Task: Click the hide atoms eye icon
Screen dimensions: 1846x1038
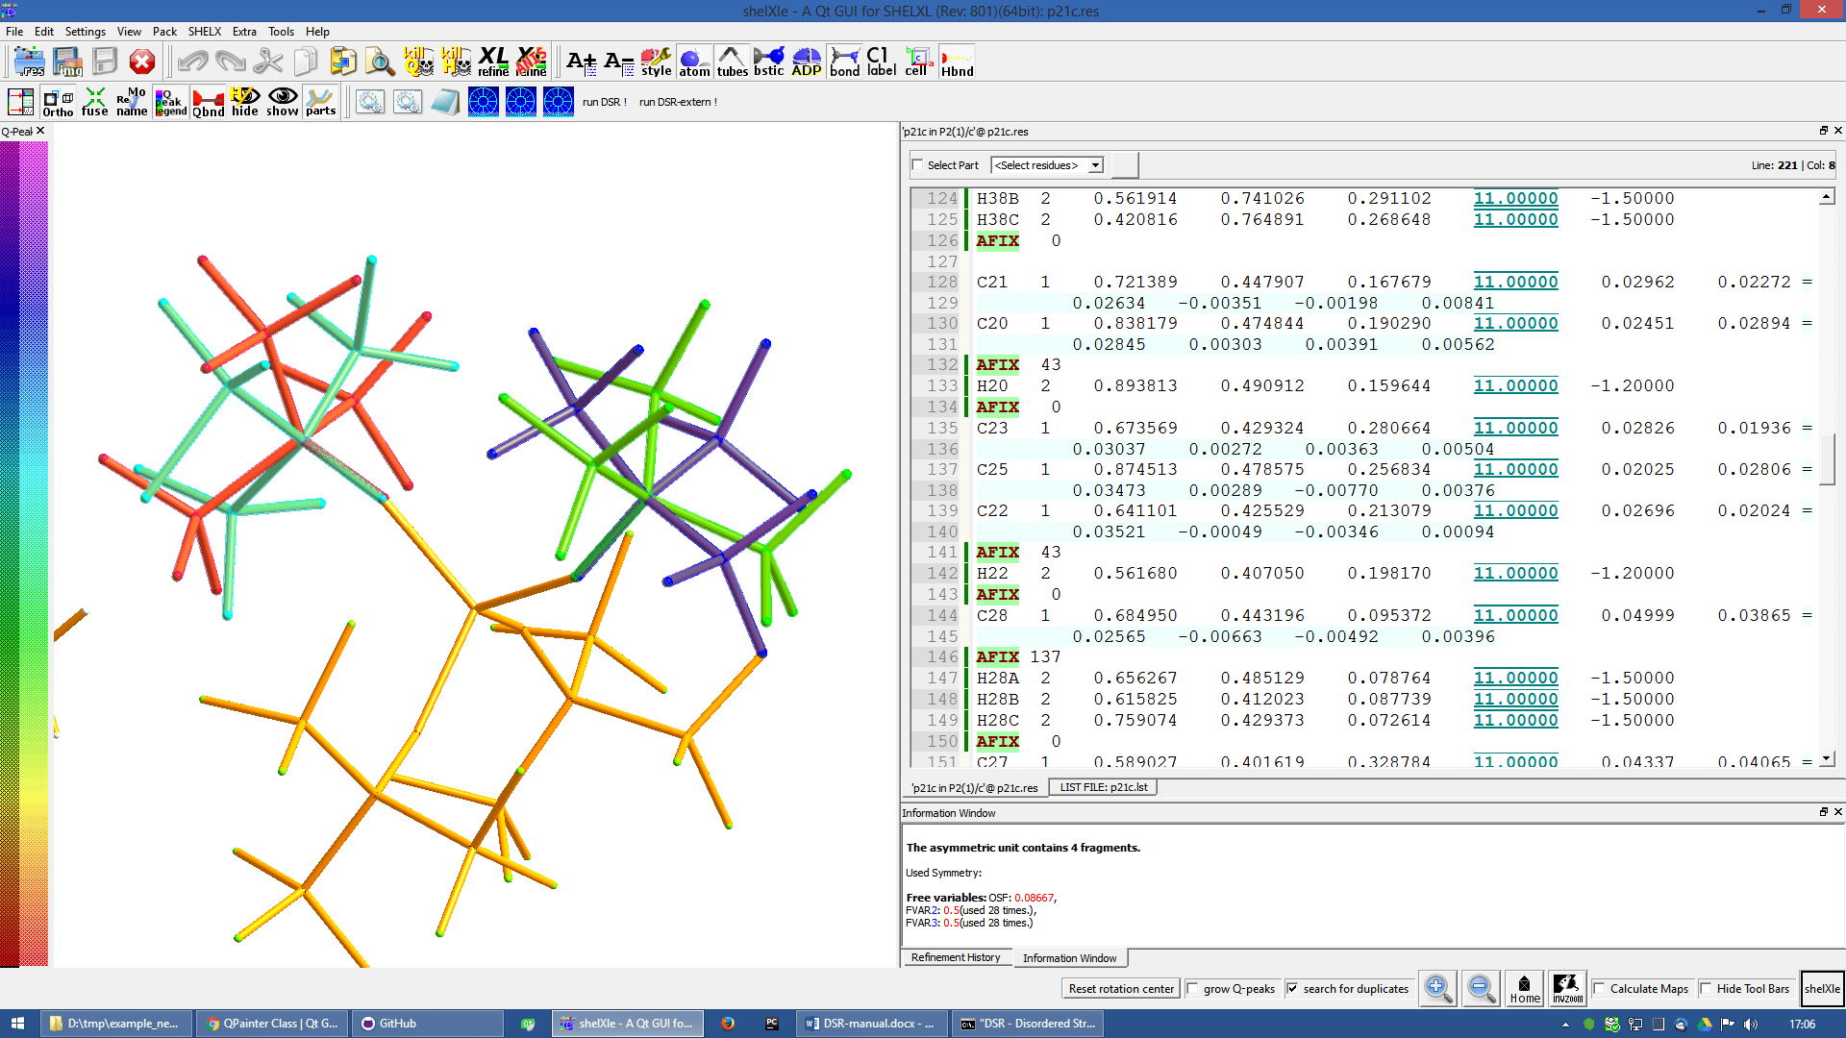Action: click(x=244, y=101)
